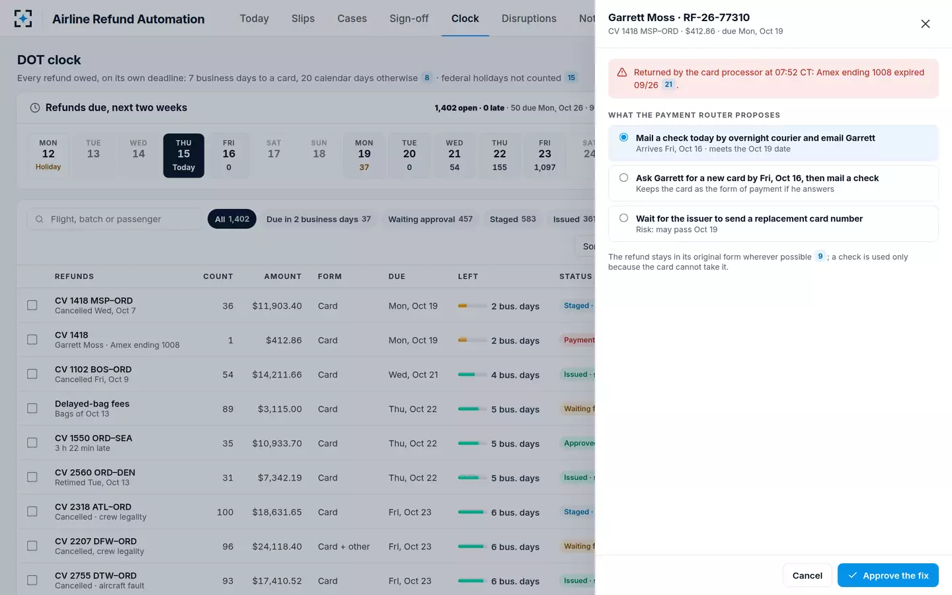Select Mon 19 in the due calendar
The width and height of the screenshot is (952, 595).
(x=364, y=155)
